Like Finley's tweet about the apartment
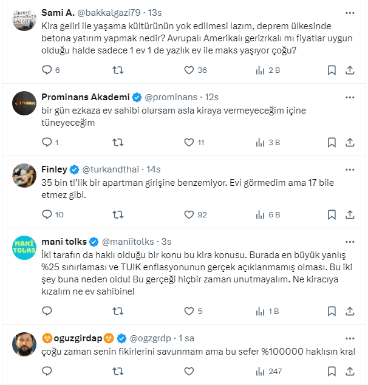The height and width of the screenshot is (385, 368). pyautogui.click(x=189, y=214)
